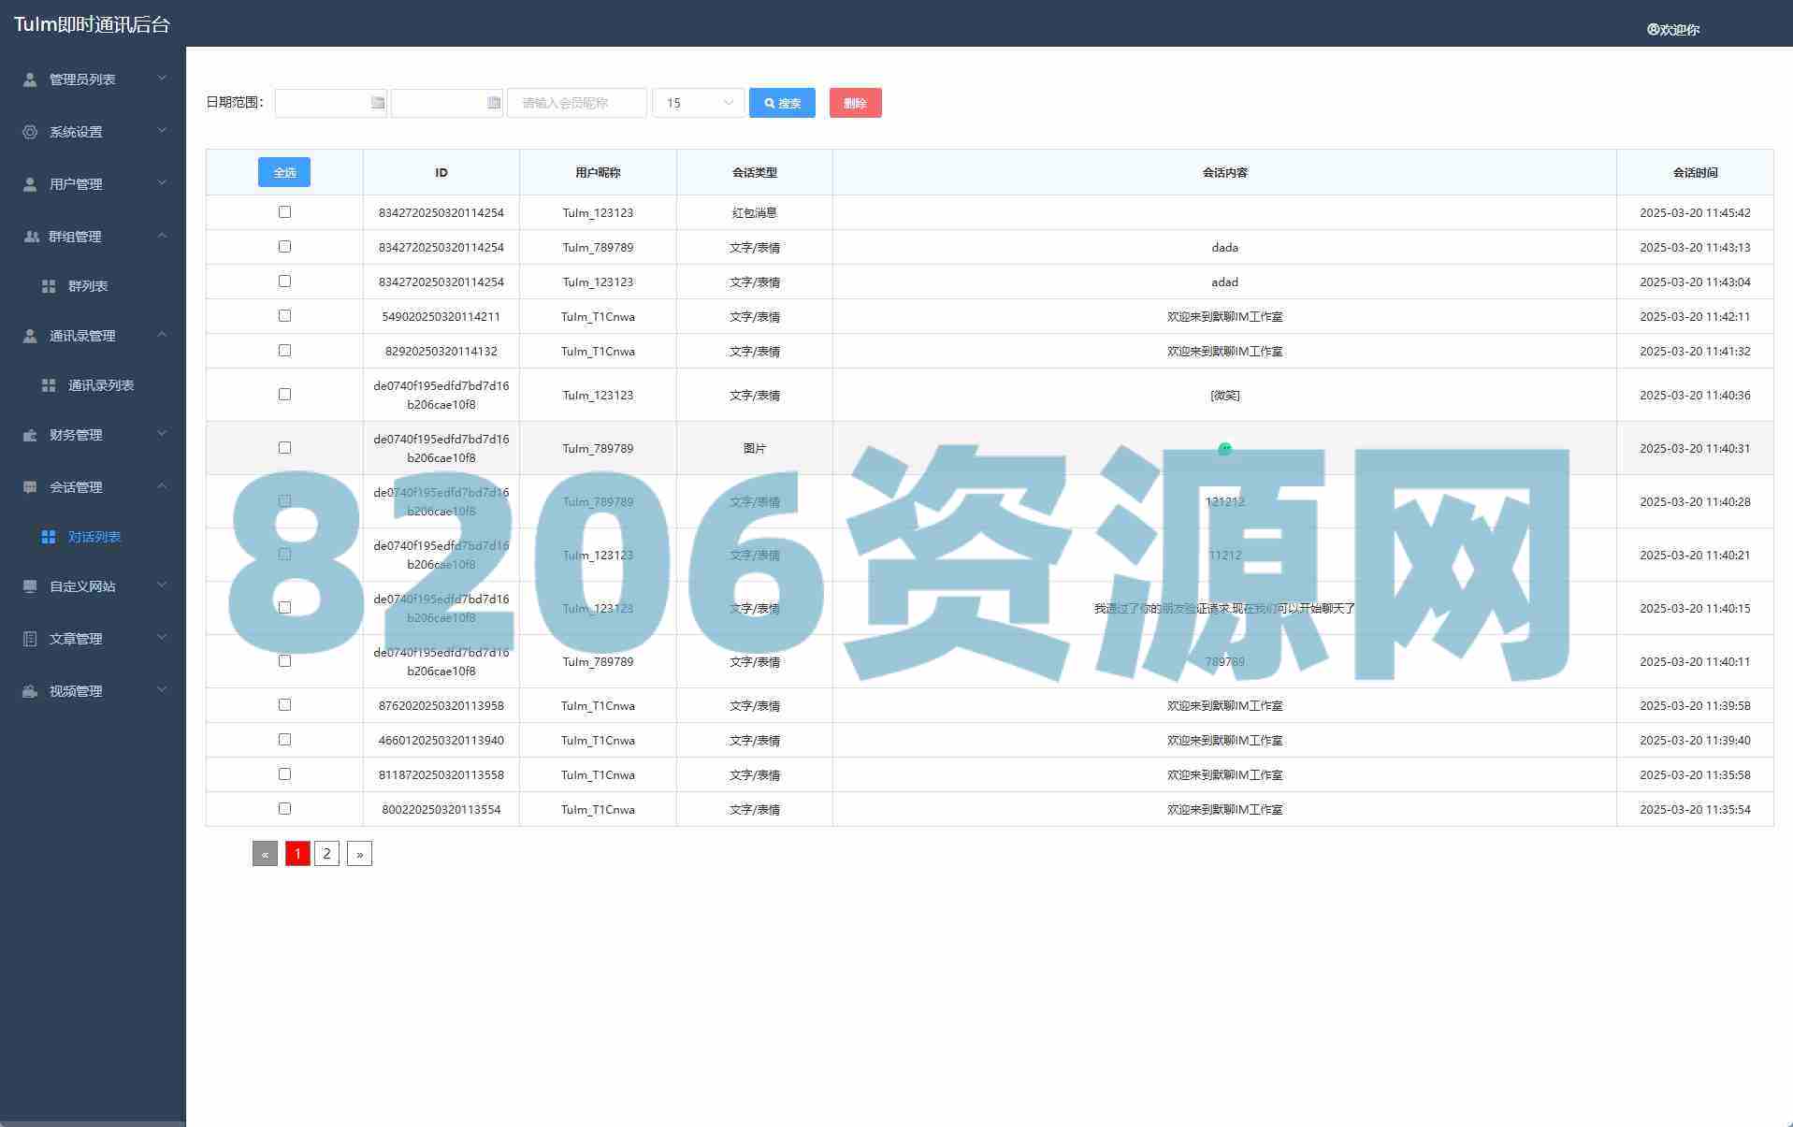
Task: Click the 视频管理 camera icon
Action: (30, 691)
